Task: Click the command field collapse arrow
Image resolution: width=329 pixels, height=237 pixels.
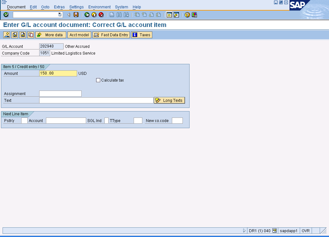Action: coord(69,15)
